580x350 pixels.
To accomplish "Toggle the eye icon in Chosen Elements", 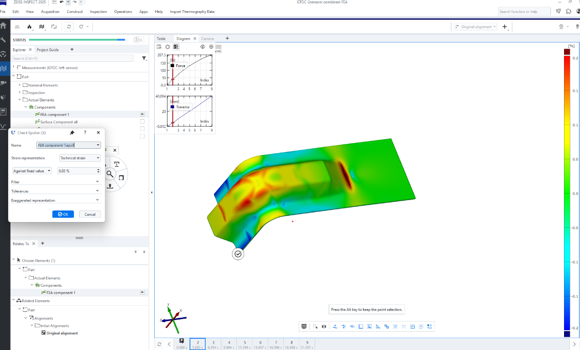I will click(142, 293).
